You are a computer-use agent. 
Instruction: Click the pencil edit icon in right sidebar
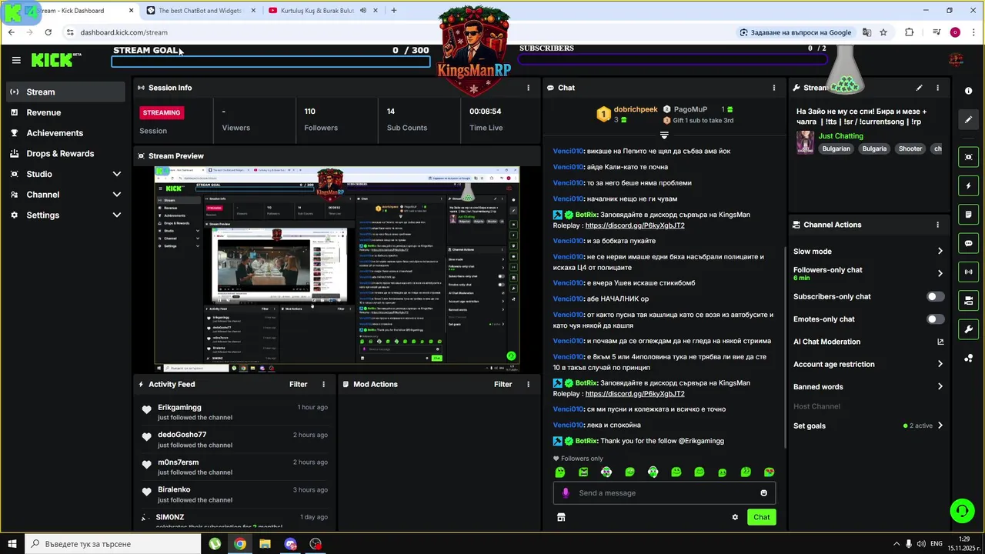(x=968, y=119)
